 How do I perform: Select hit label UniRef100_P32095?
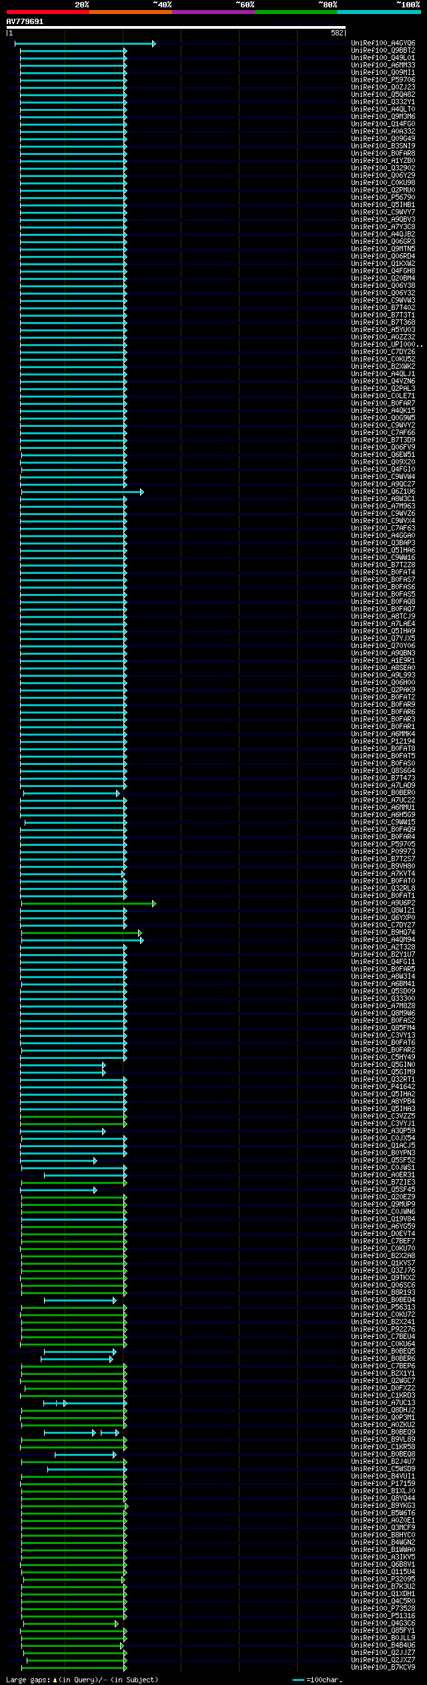point(383,1579)
